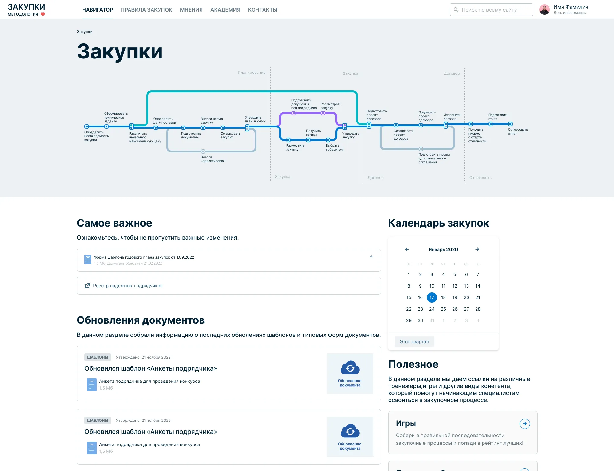This screenshot has height=471, width=614.
Task: Focus the Поиск по всему сайту field
Action: [x=491, y=10]
